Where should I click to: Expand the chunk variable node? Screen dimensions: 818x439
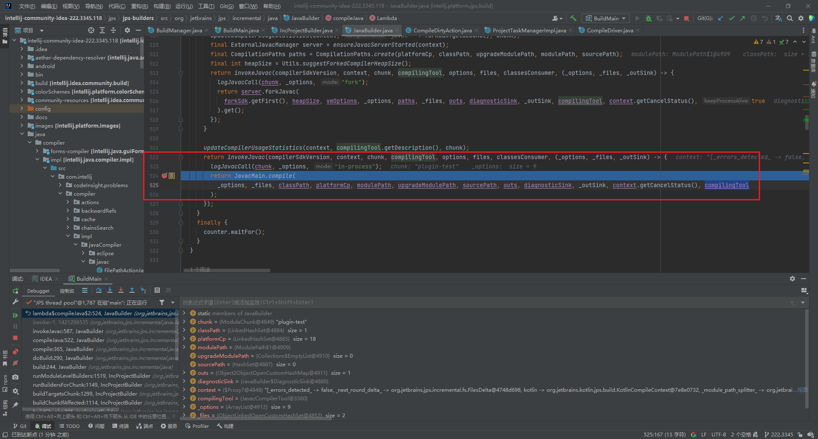click(x=184, y=322)
